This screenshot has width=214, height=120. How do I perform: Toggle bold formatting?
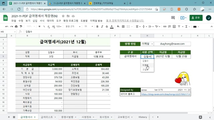click(97, 27)
